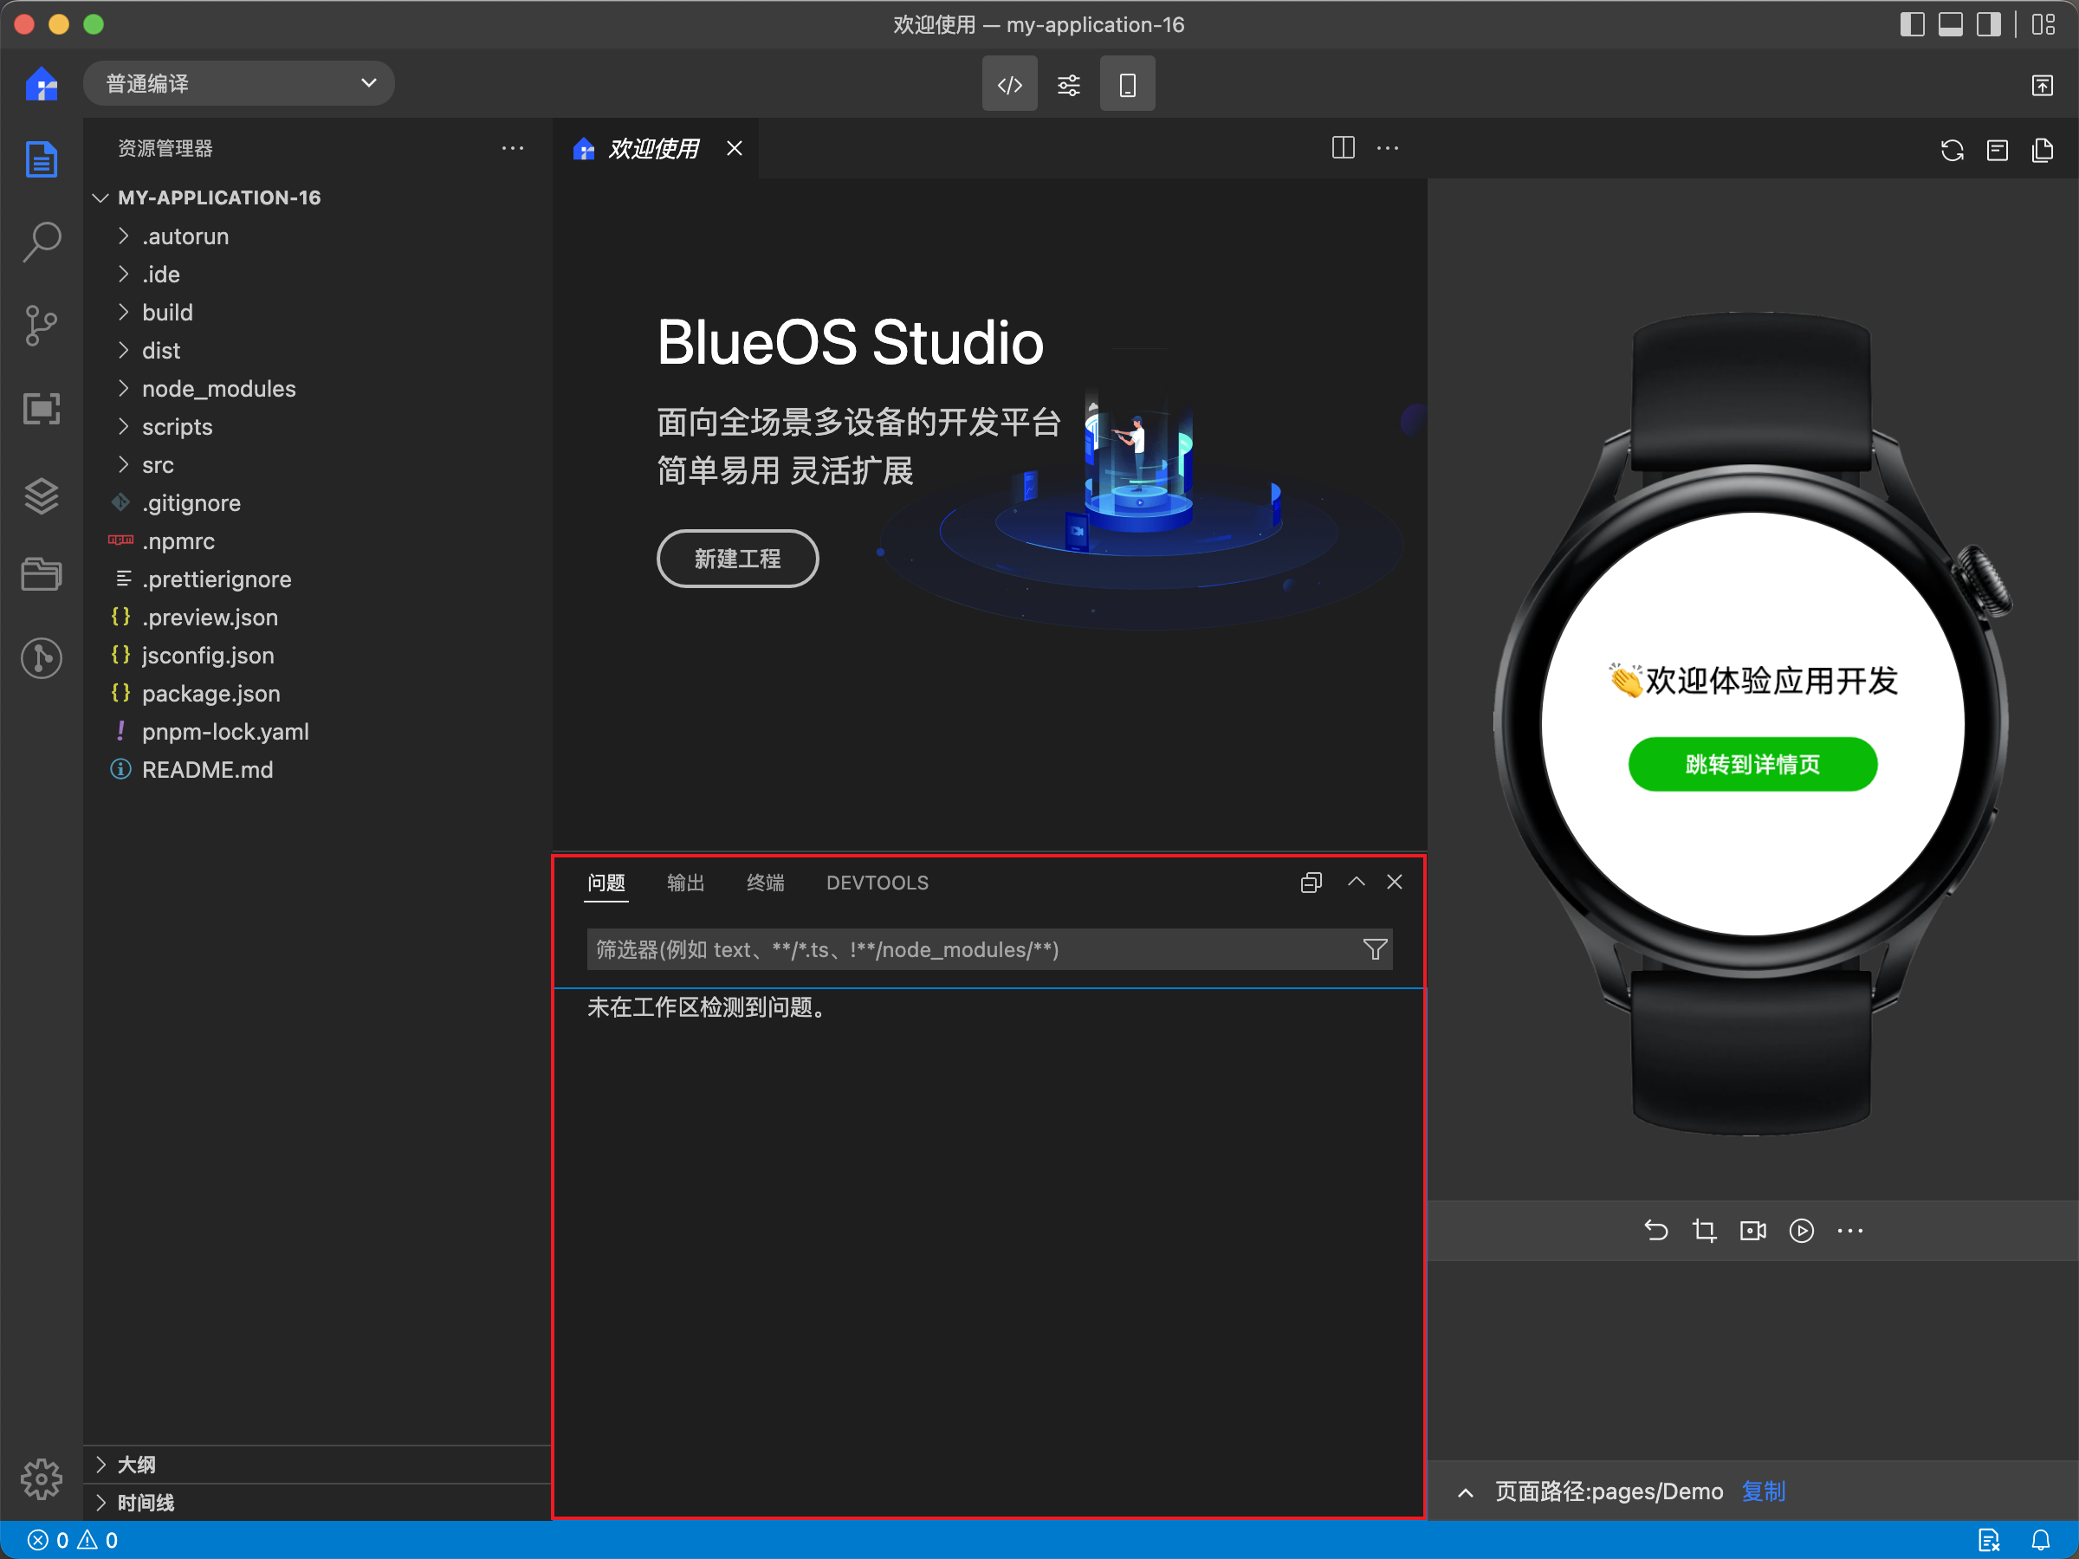Screen dimensions: 2079x1559
Task: Click 跳转到详情页 button in watch preview
Action: tap(1750, 763)
